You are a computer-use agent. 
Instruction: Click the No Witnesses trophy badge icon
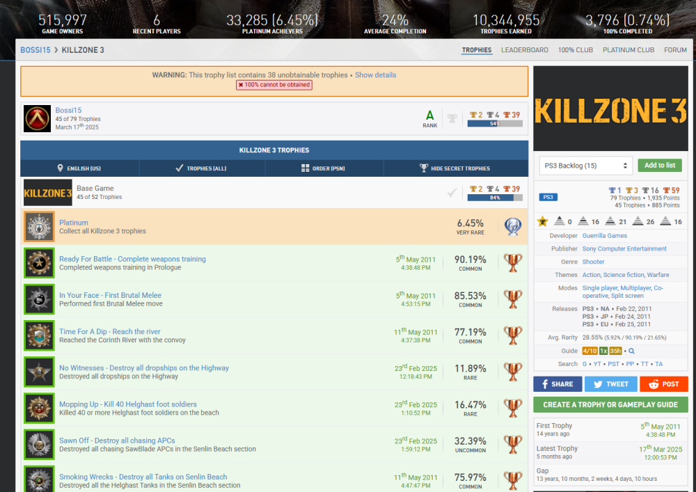click(39, 372)
